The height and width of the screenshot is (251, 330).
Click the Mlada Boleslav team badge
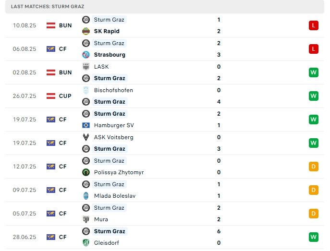86,196
